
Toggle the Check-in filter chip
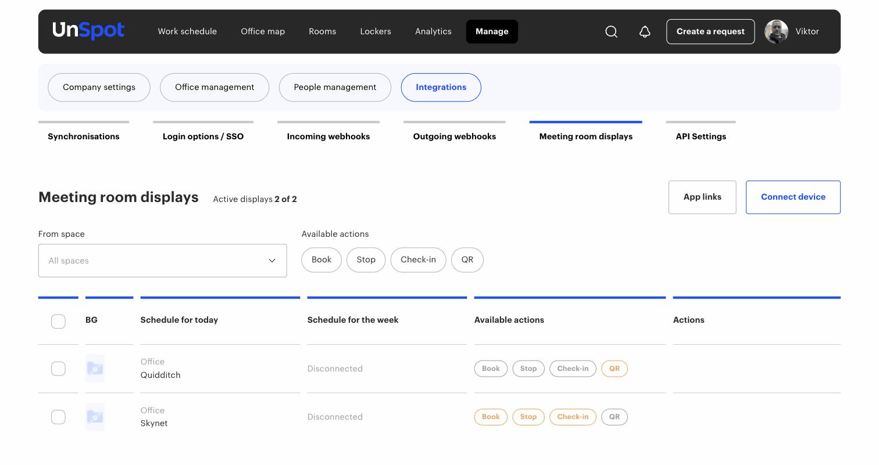418,259
